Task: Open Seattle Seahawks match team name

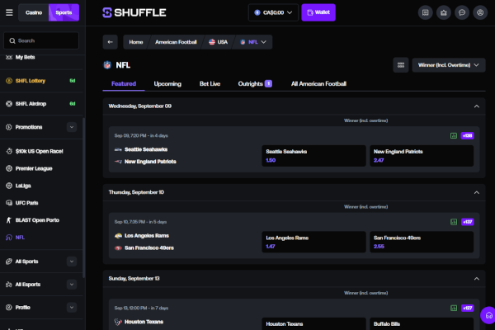Action: click(146, 149)
